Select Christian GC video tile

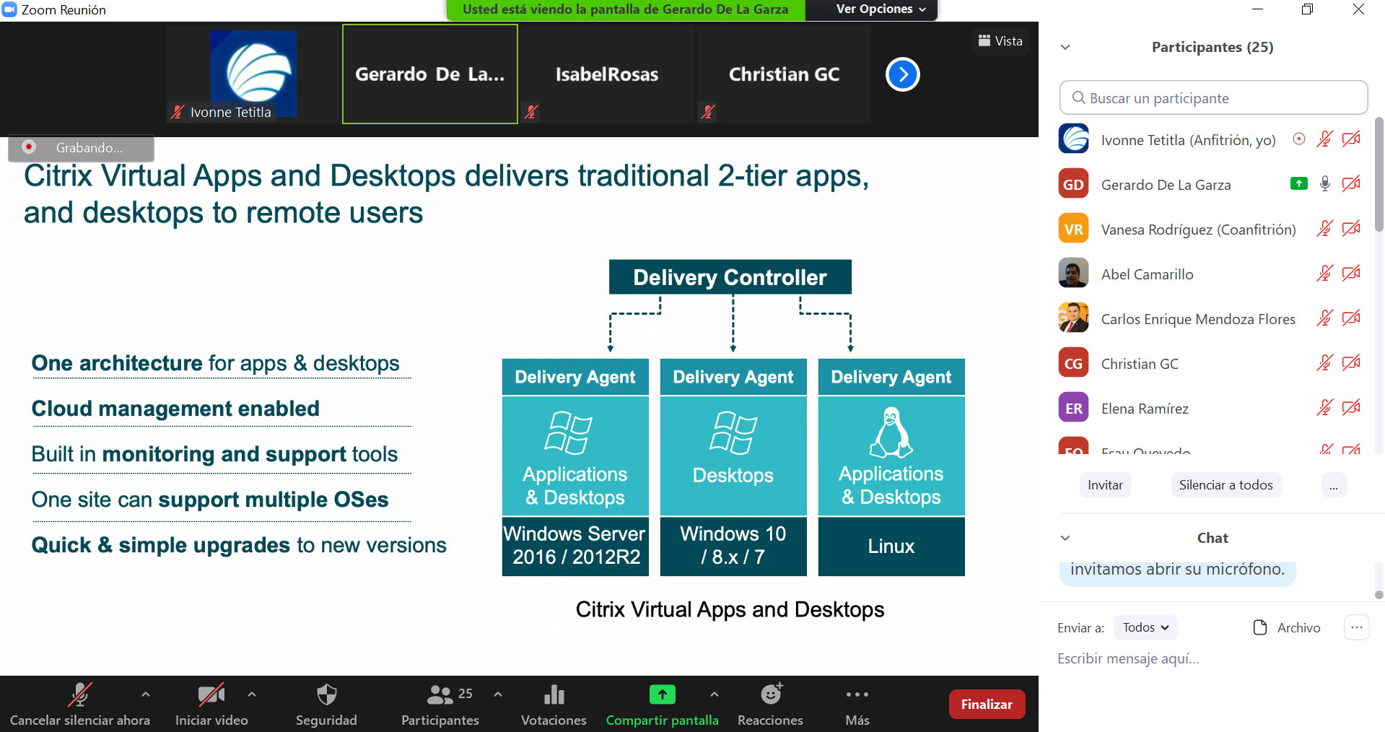tap(784, 74)
